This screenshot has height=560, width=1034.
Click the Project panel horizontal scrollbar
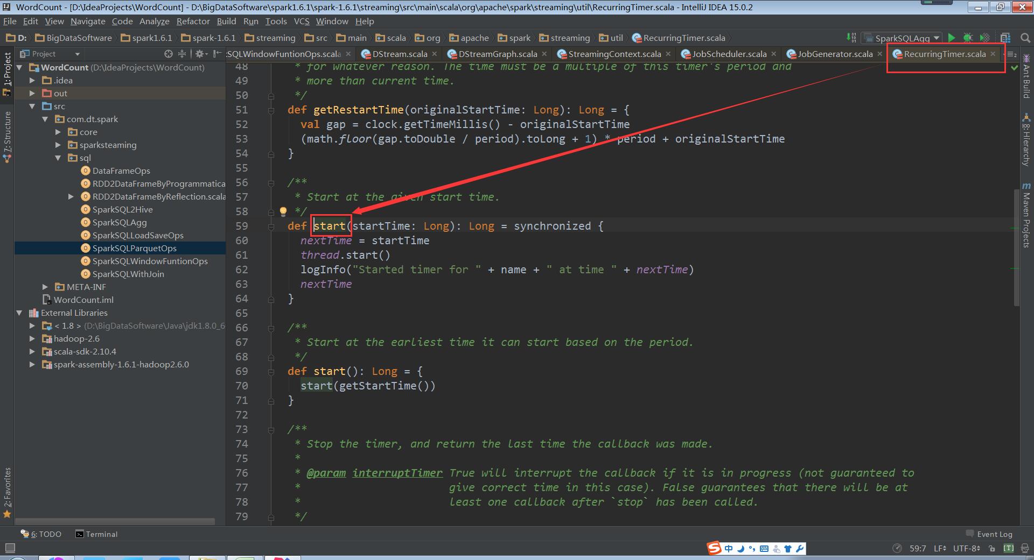pos(115,521)
